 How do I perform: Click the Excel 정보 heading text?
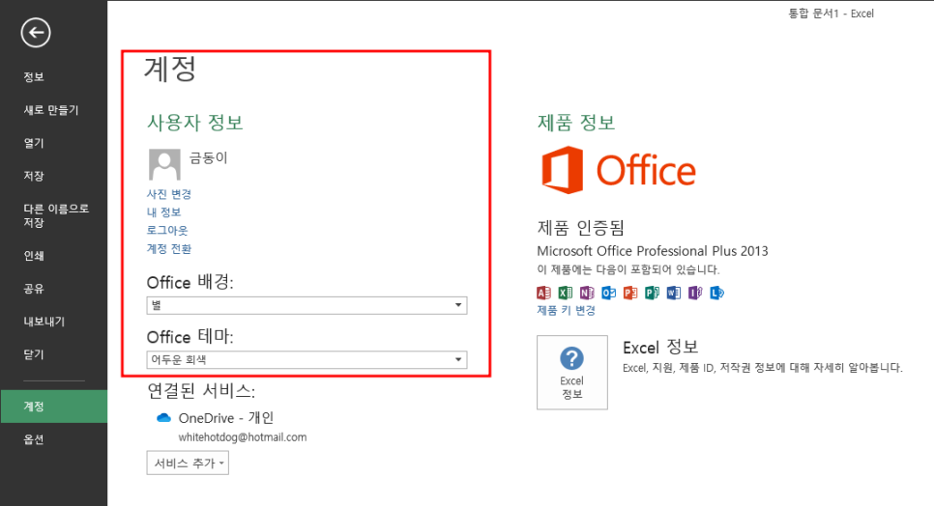tap(660, 348)
